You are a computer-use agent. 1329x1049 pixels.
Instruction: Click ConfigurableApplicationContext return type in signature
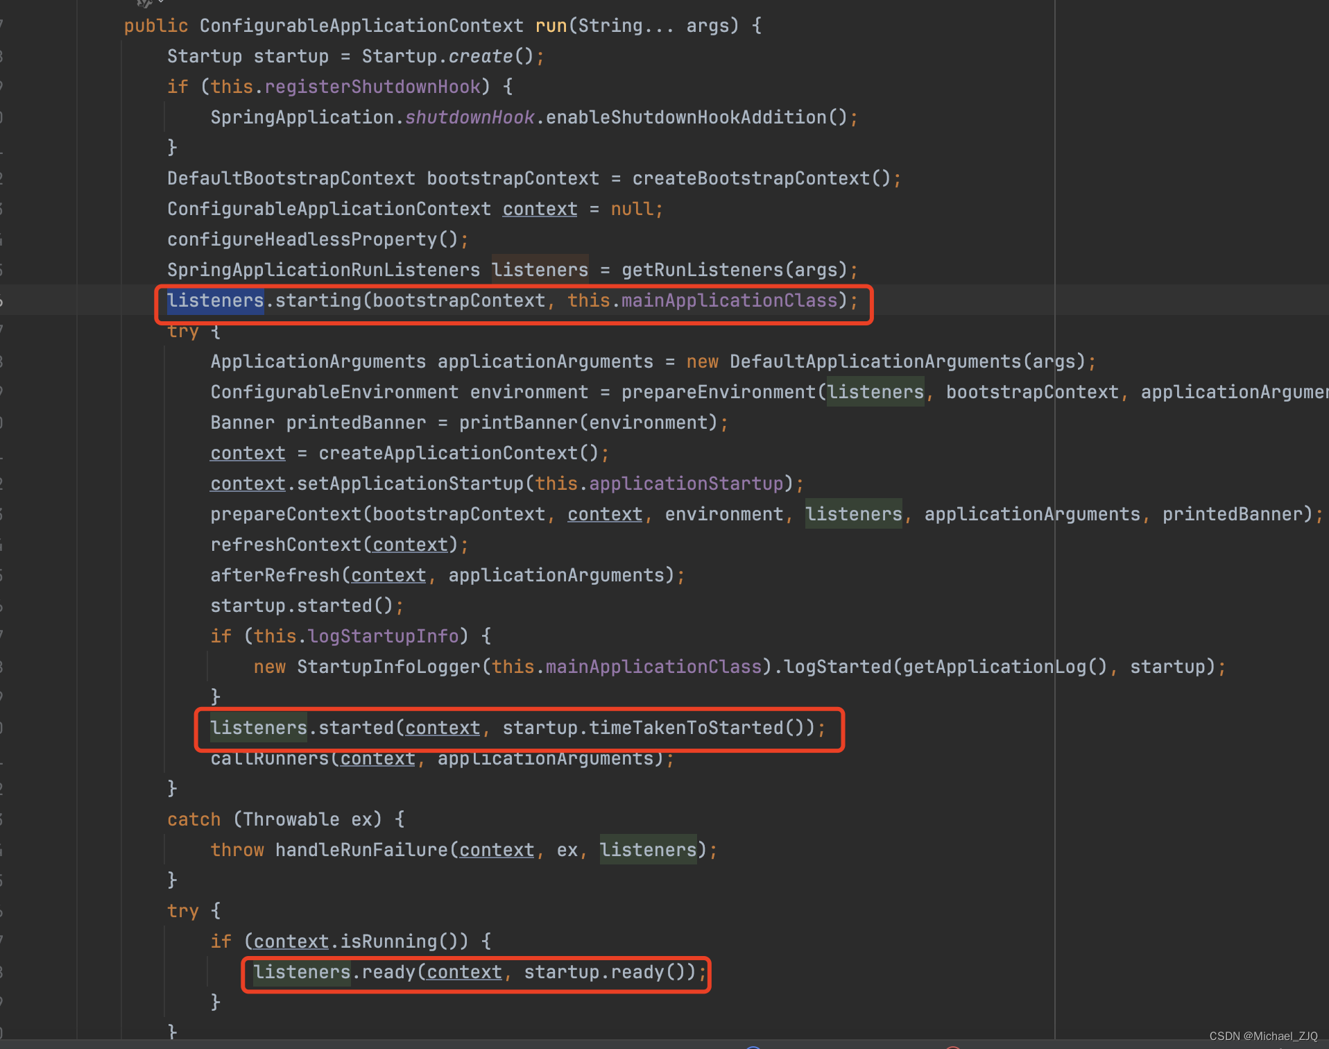coord(361,26)
